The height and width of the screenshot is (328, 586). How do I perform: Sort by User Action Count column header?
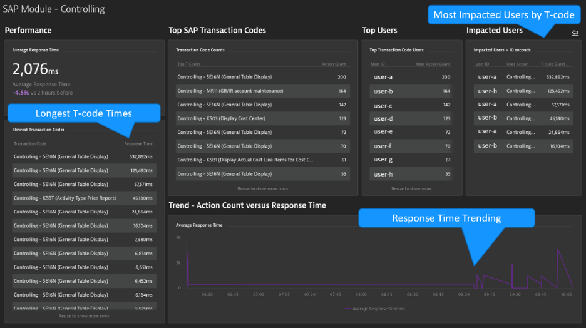tap(433, 64)
